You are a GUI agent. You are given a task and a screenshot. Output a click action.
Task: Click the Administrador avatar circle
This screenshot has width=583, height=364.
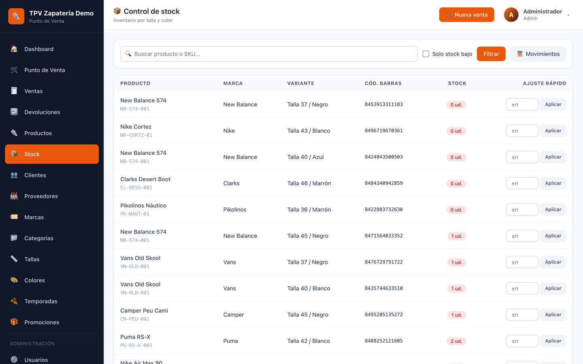coord(511,15)
